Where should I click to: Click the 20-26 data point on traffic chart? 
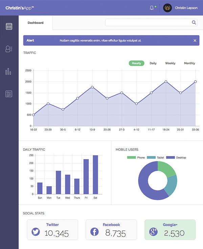click(107, 98)
